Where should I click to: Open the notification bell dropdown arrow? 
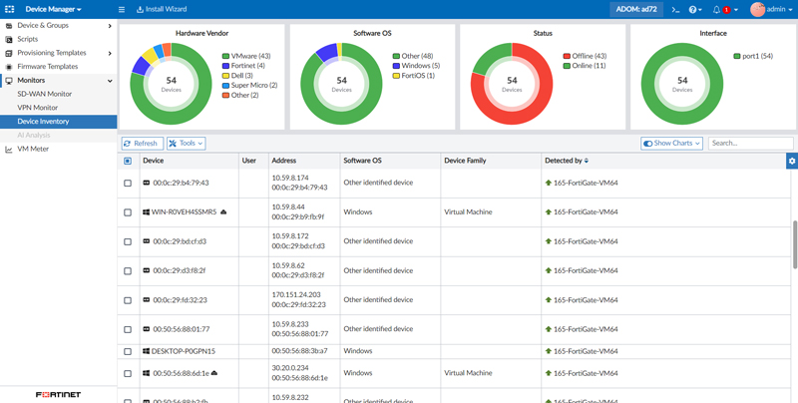[736, 10]
